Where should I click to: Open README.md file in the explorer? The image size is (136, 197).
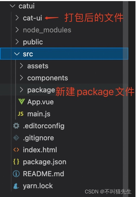point(44,174)
